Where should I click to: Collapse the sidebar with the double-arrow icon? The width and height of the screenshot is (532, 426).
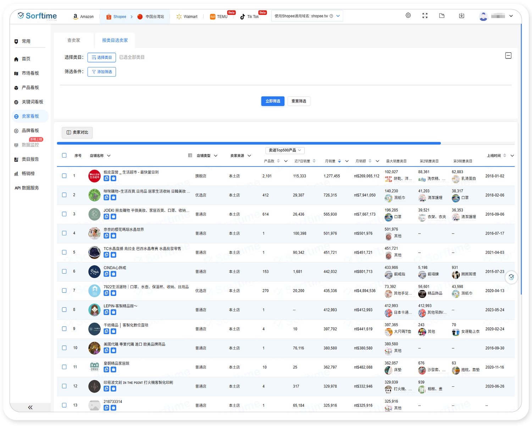(x=30, y=407)
